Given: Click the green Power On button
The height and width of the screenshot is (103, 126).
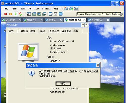Looking at the screenshot, I should (x=16, y=14).
